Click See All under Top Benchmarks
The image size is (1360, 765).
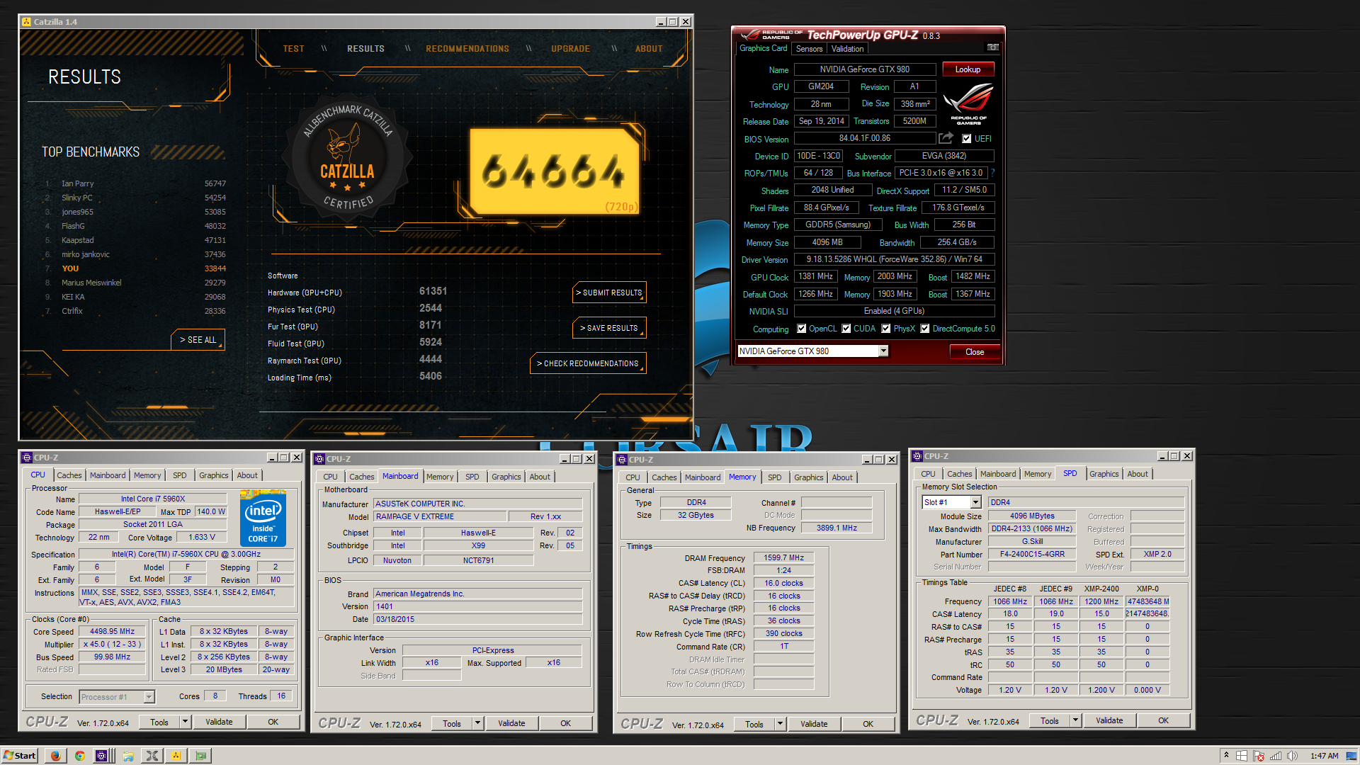click(198, 340)
